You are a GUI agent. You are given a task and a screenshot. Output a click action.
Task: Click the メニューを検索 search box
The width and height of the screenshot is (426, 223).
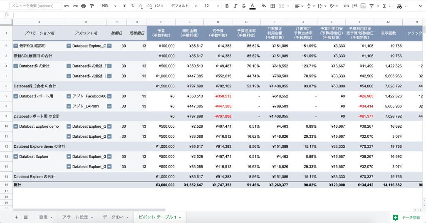(x=35, y=6)
